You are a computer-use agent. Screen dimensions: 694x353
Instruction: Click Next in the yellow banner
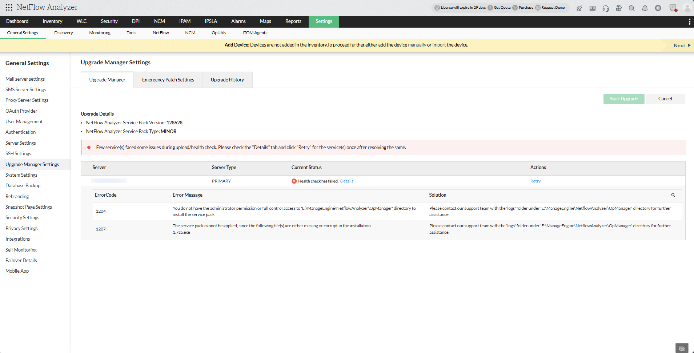682,45
